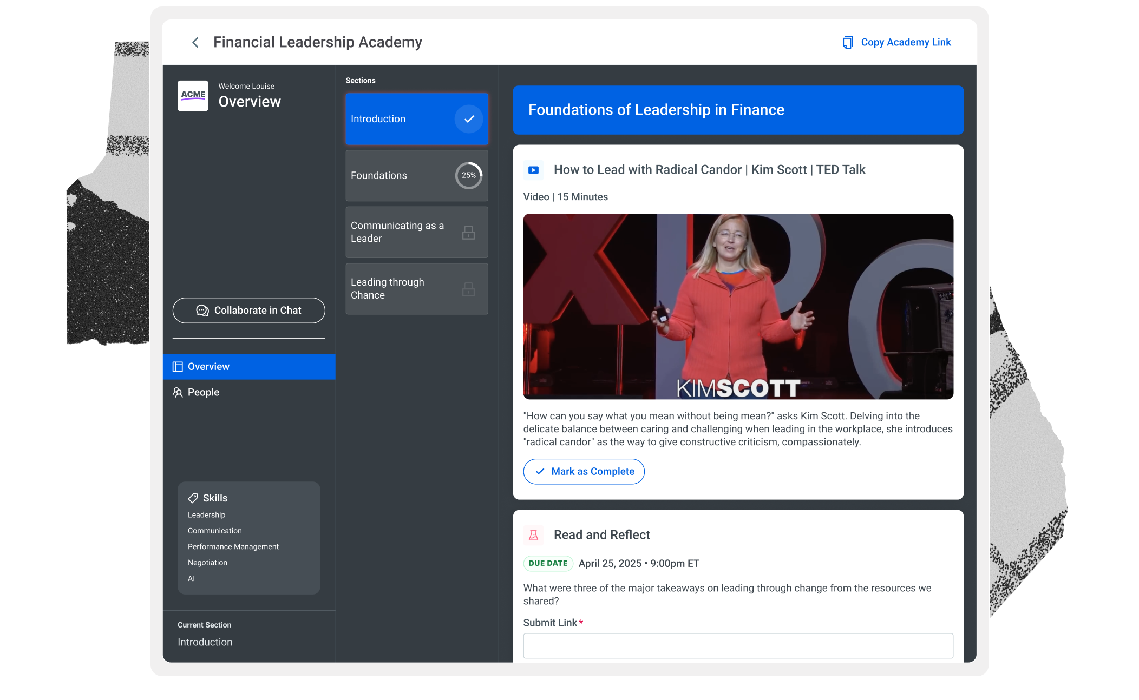Click the flask icon next to Read and Reflect
This screenshot has height=700, width=1139.
point(533,535)
